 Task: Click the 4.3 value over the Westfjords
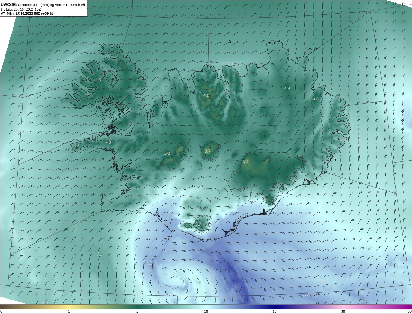tap(98, 80)
